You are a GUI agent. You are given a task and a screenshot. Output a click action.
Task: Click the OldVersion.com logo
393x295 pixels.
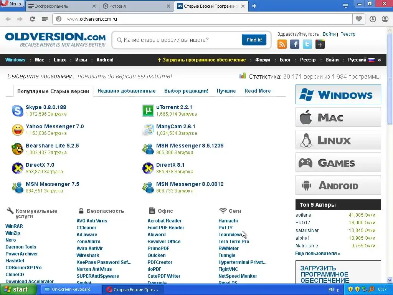tap(55, 40)
